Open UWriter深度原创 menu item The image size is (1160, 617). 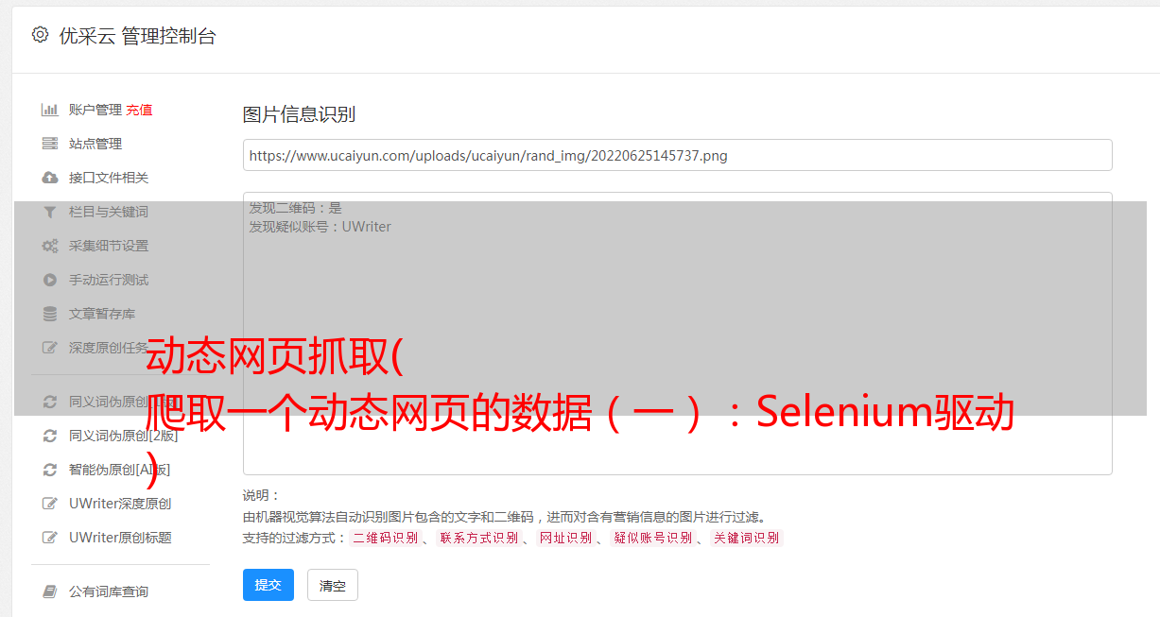tap(120, 504)
